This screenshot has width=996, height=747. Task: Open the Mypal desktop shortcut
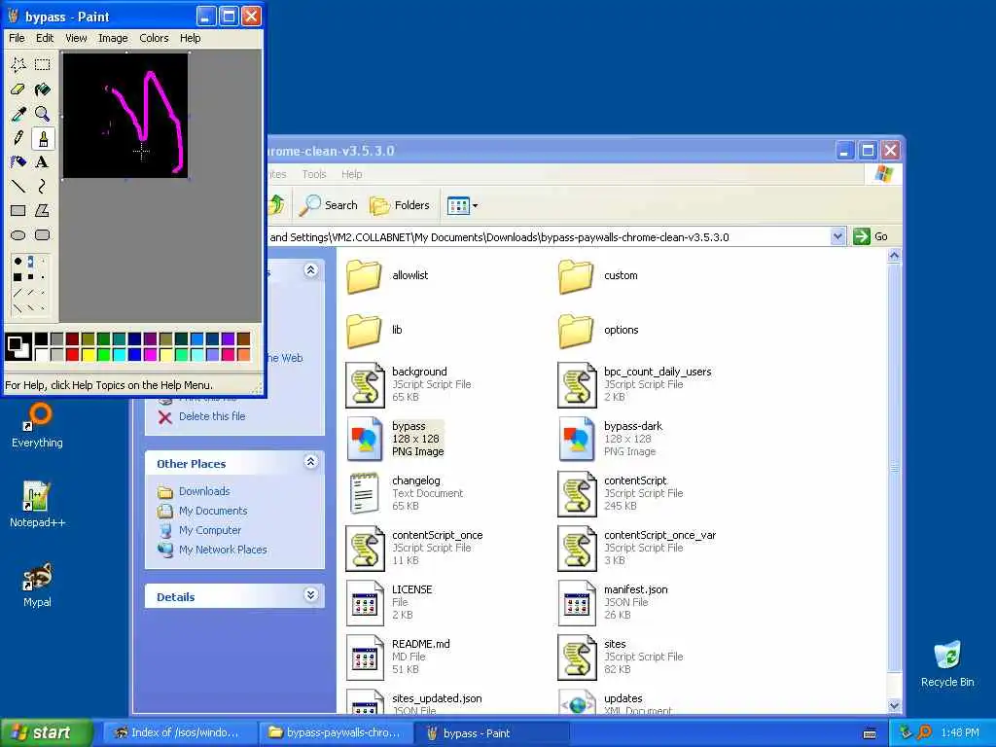pos(38,585)
